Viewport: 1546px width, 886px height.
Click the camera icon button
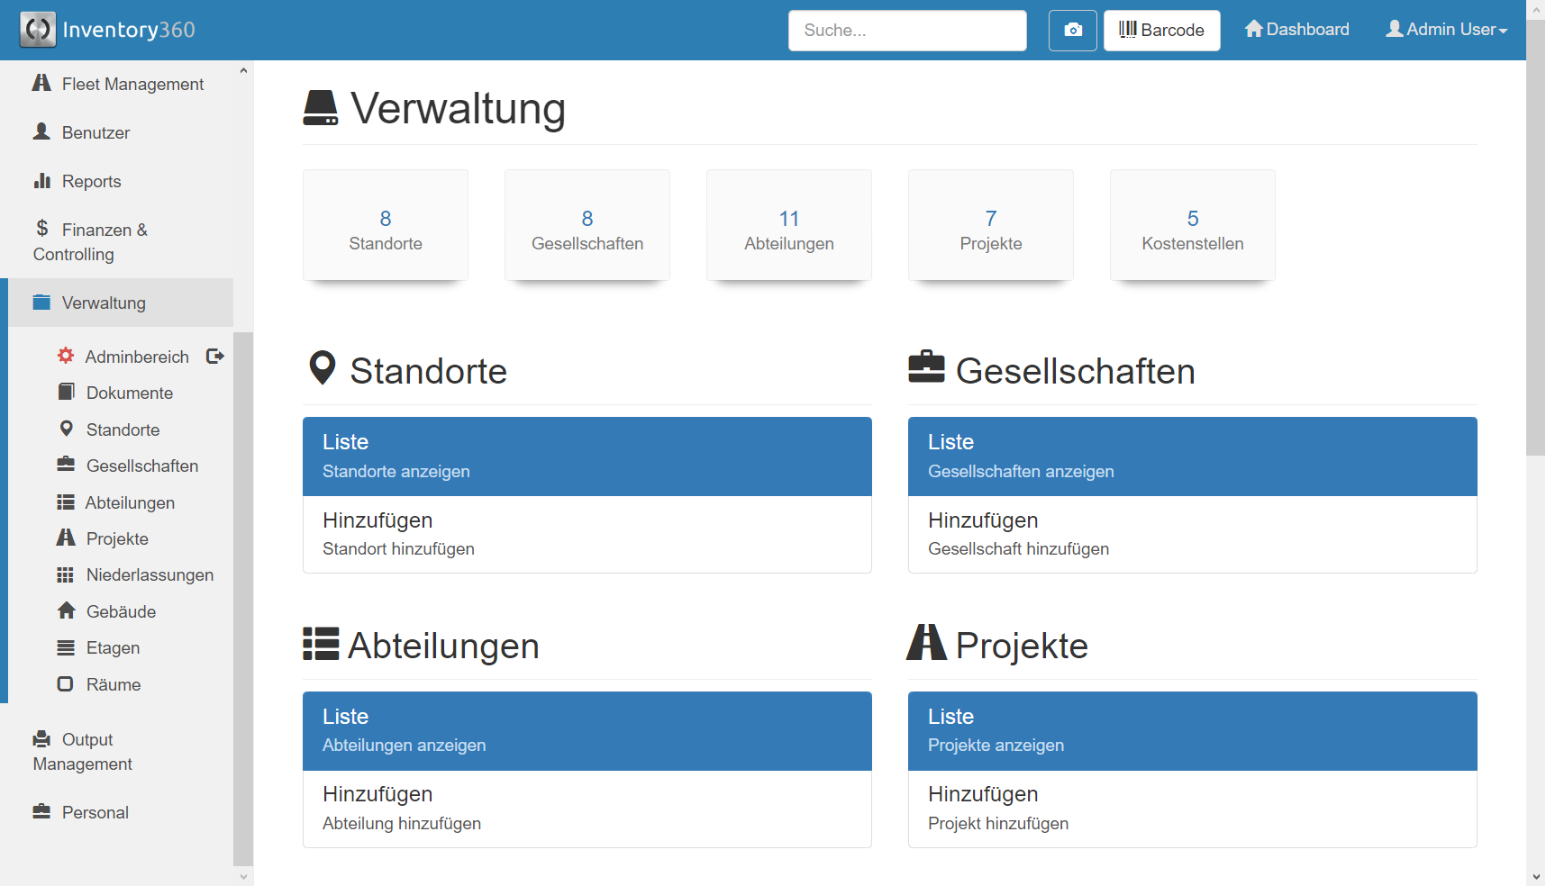click(x=1072, y=31)
